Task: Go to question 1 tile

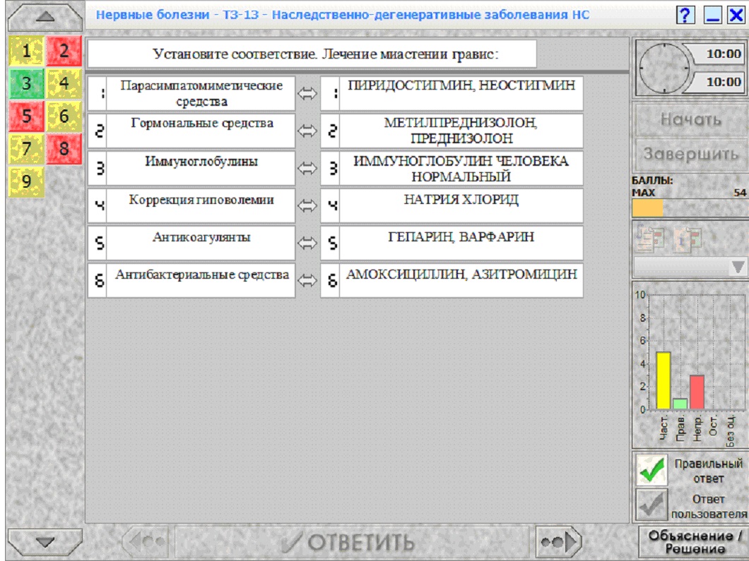Action: 26,51
